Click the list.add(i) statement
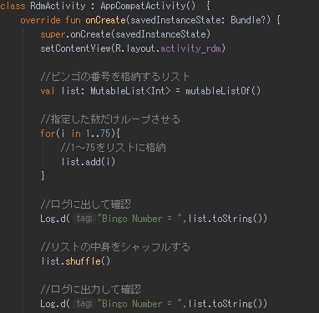Screen dimensions: 319x313 [89, 162]
